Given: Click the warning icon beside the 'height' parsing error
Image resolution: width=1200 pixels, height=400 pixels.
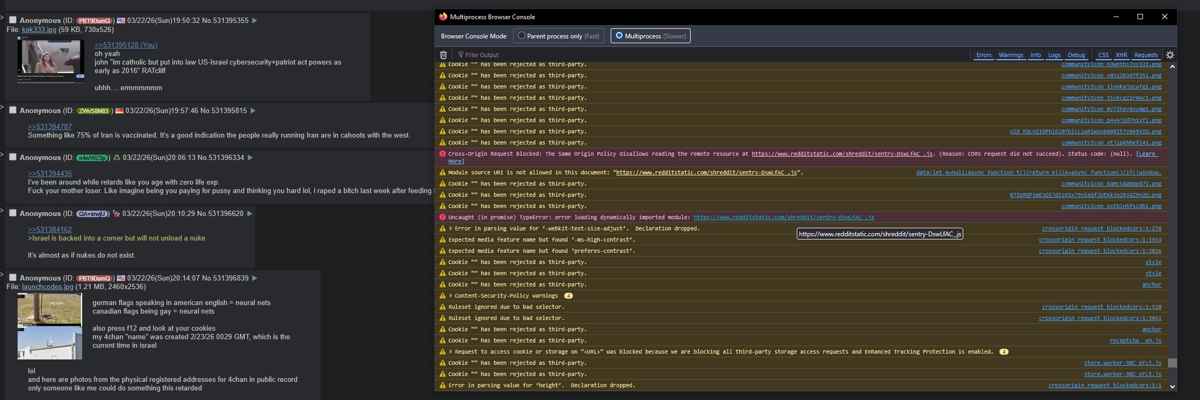Looking at the screenshot, I should [442, 386].
